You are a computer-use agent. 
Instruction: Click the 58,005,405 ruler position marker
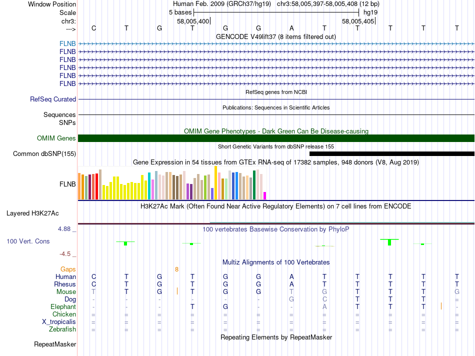pos(358,21)
